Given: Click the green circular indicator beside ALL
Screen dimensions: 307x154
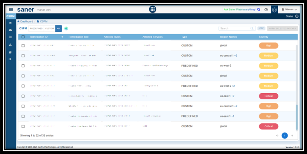Looking at the screenshot, I should (x=66, y=28).
